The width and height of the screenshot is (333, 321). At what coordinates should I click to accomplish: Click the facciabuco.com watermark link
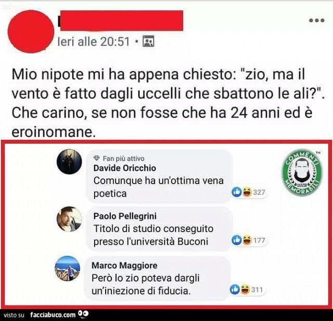pos(53,315)
